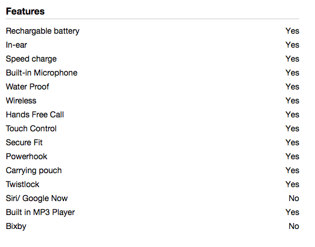Select the Rechargable battery label
This screenshot has height=247, width=315.
click(x=43, y=31)
